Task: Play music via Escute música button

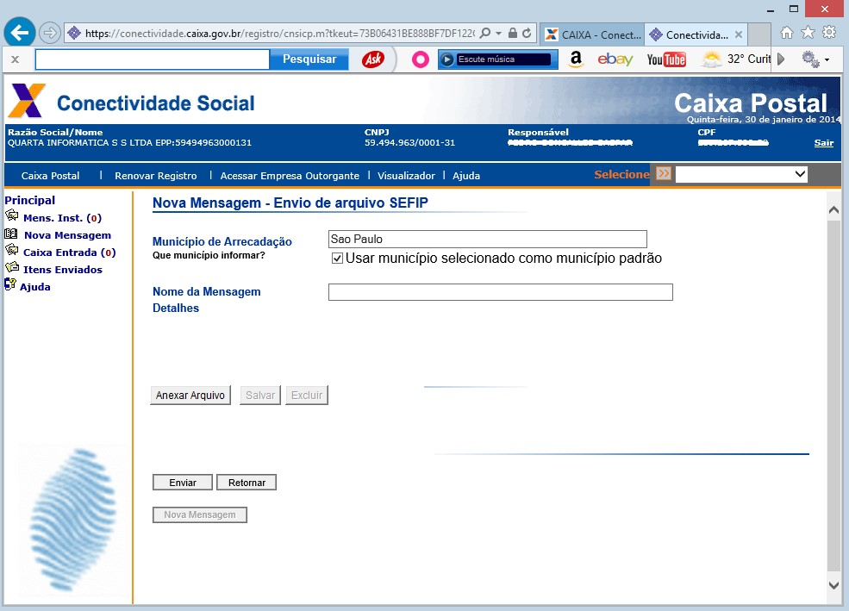Action: [x=497, y=59]
